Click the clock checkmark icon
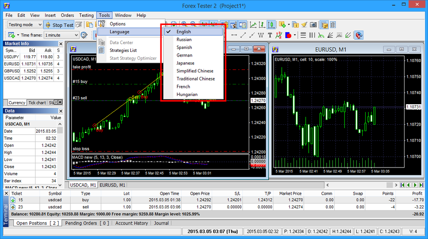The width and height of the screenshot is (428, 239). 84,35
